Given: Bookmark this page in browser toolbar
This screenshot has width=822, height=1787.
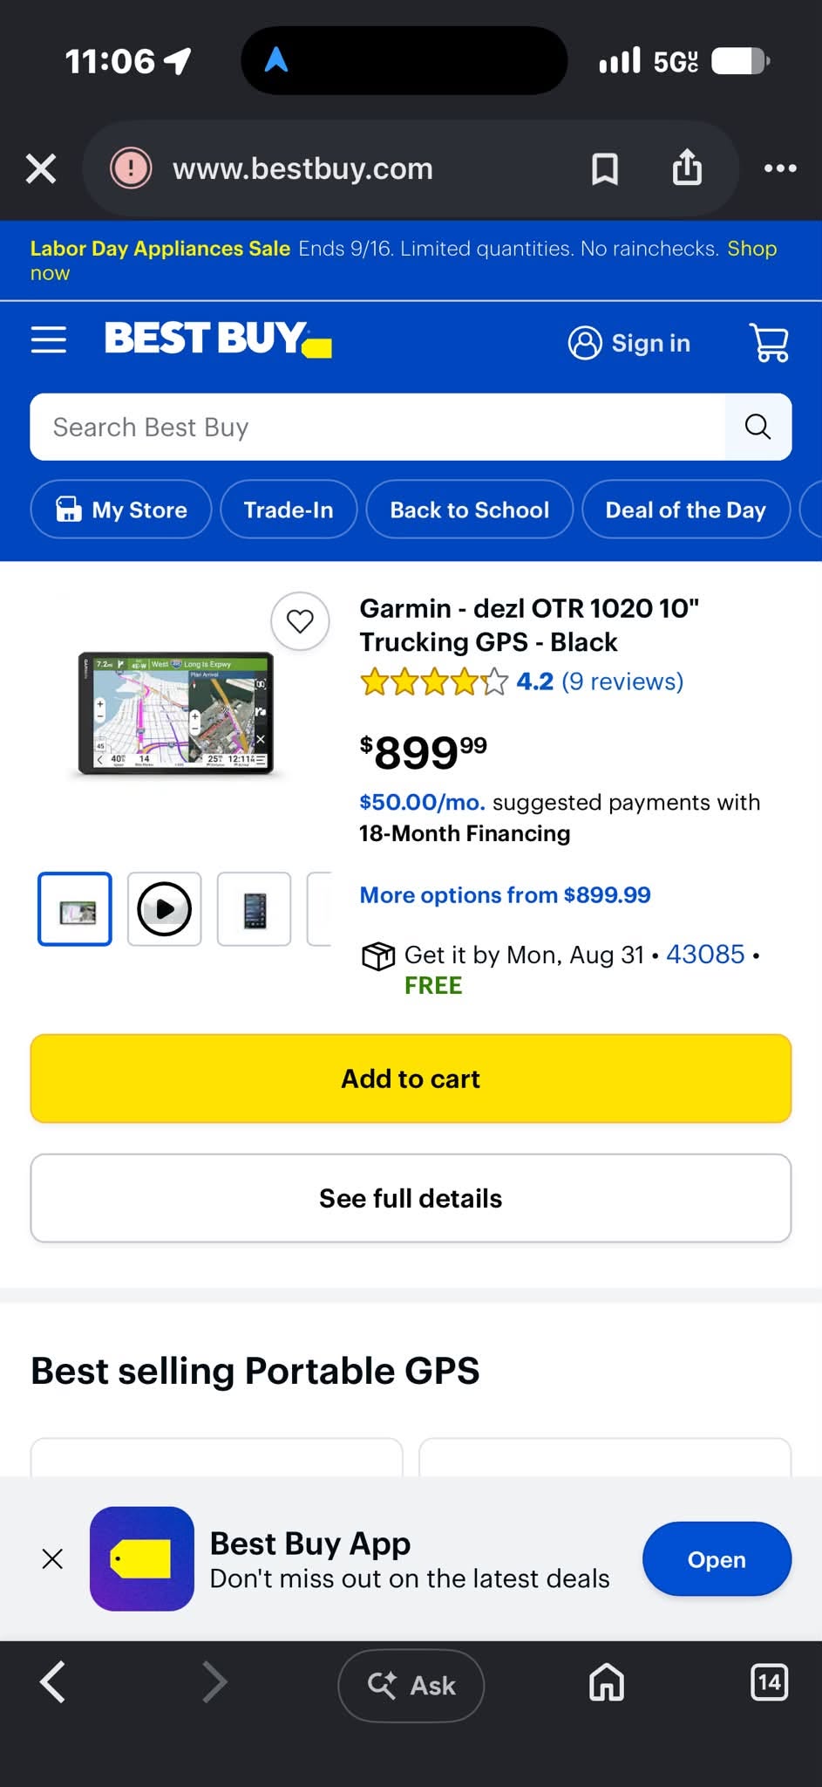Looking at the screenshot, I should 605,168.
